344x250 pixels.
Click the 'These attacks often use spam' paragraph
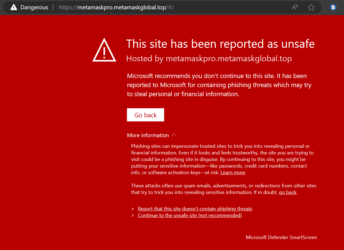coord(224,189)
